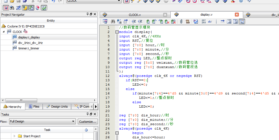Click the highlighted tool icon at the editor toolbar's right end
The width and height of the screenshot is (279, 140).
tap(242, 21)
